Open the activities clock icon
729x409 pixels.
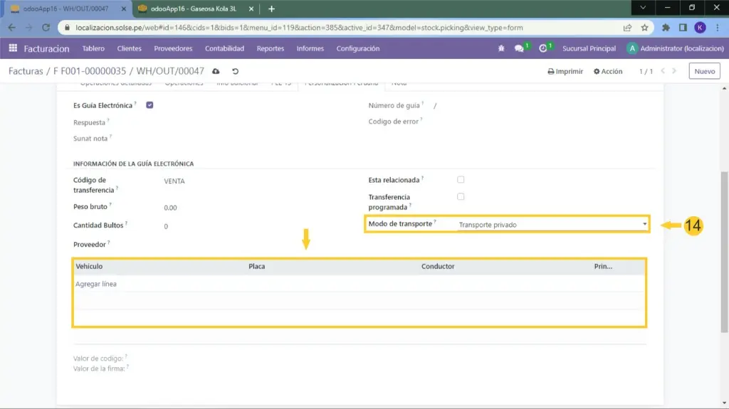(543, 48)
